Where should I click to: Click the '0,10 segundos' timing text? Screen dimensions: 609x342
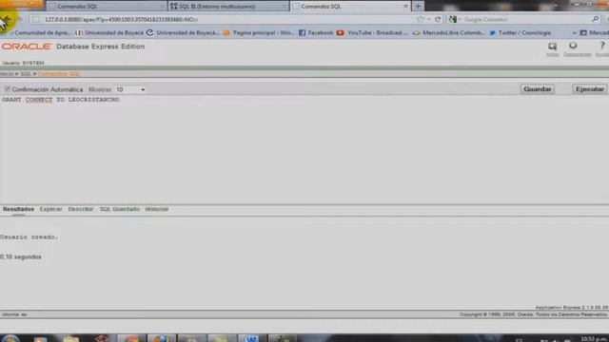tap(21, 256)
